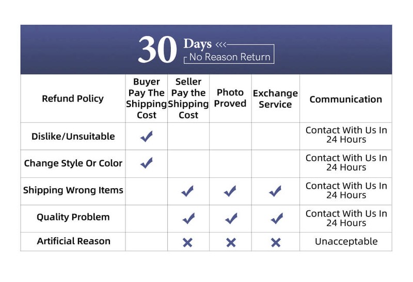Select the No Reason Return text box
Image resolution: width=413 pixels, height=282 pixels.
tap(230, 57)
